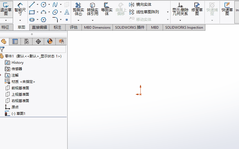Select the 智能尺寸 Smart Dimension tool
This screenshot has height=149, width=239.
click(20, 9)
